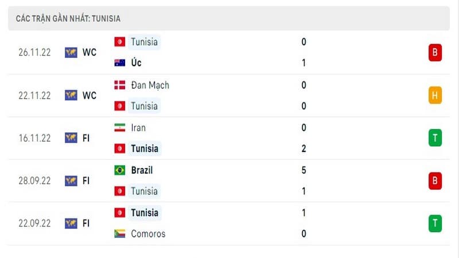The height and width of the screenshot is (258, 459).
Task: Click the orange H draw badge
Action: coord(435,95)
